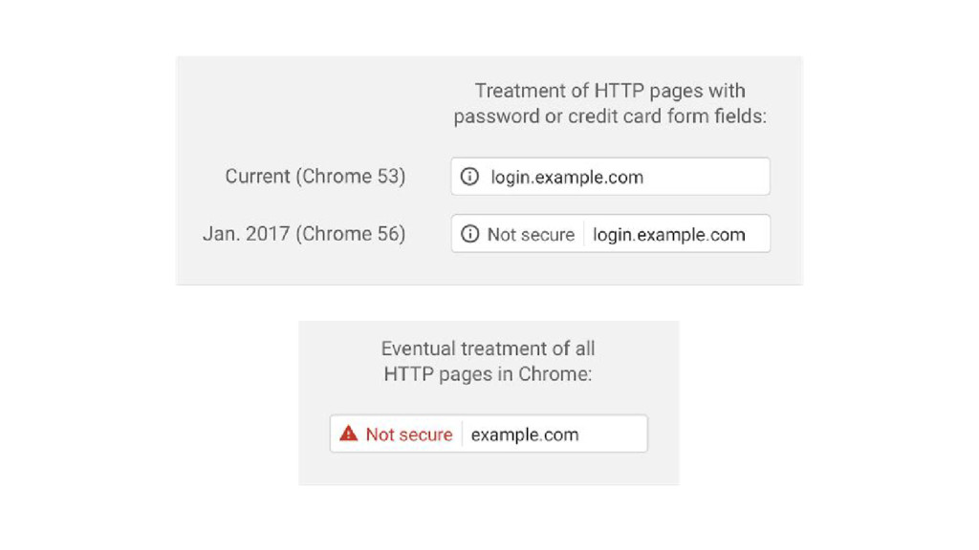Viewport: 979px width, 550px height.
Task: Click gray panel area beneath the bottom address bar
Action: (x=489, y=469)
